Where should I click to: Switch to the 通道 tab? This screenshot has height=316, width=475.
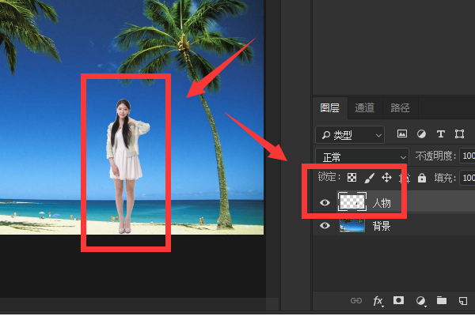[x=364, y=108]
